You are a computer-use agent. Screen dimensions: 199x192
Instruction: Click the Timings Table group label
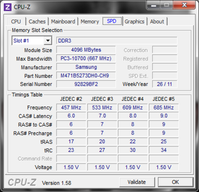(27, 95)
